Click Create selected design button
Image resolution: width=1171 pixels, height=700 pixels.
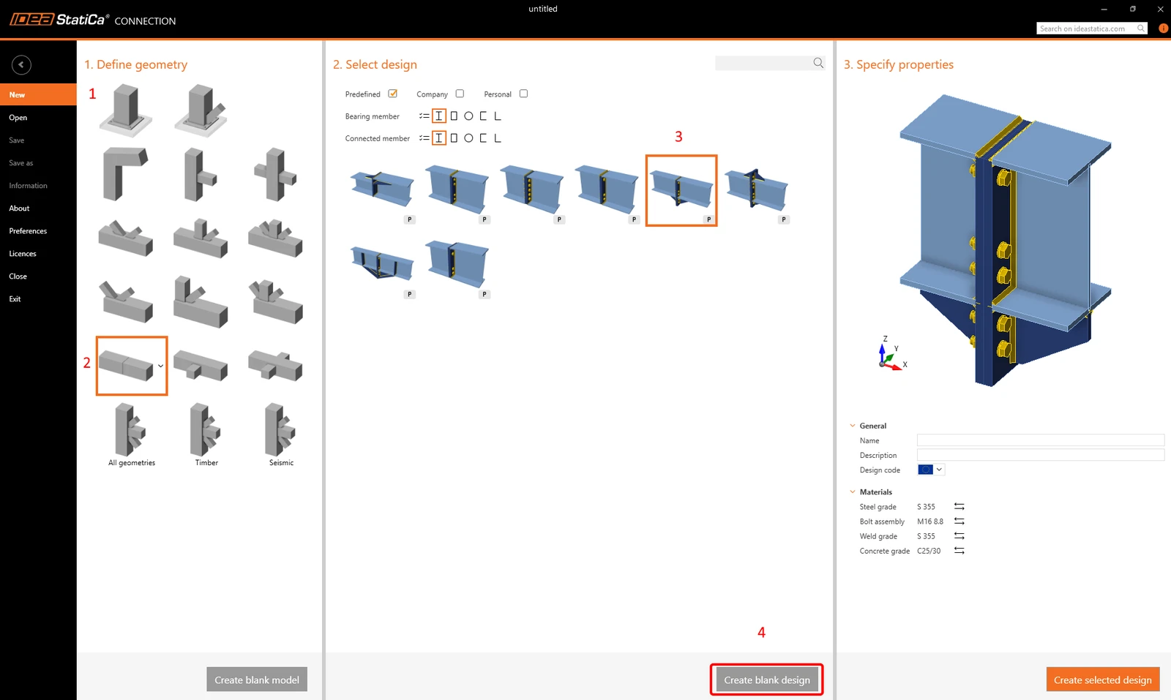(x=1103, y=680)
